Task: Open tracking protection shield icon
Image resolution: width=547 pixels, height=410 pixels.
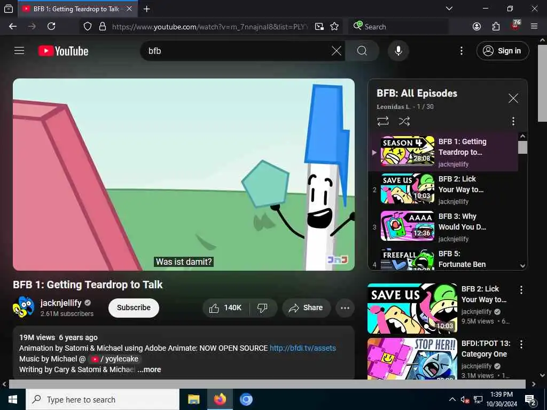Action: tap(88, 27)
